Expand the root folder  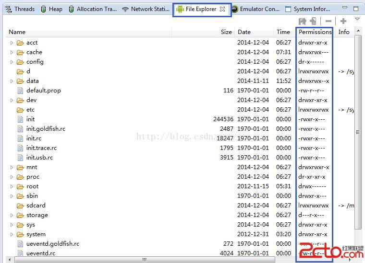coord(12,187)
